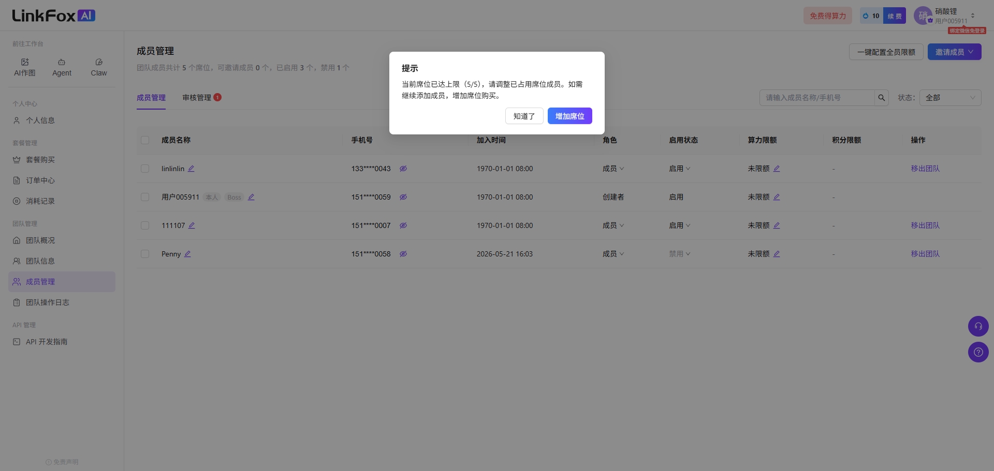Screen dimensions: 994x471
Task: Reveal phone number 151****0007
Action: (403, 225)
